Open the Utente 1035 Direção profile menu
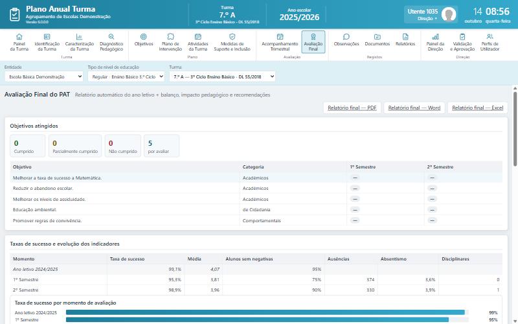 (x=431, y=14)
